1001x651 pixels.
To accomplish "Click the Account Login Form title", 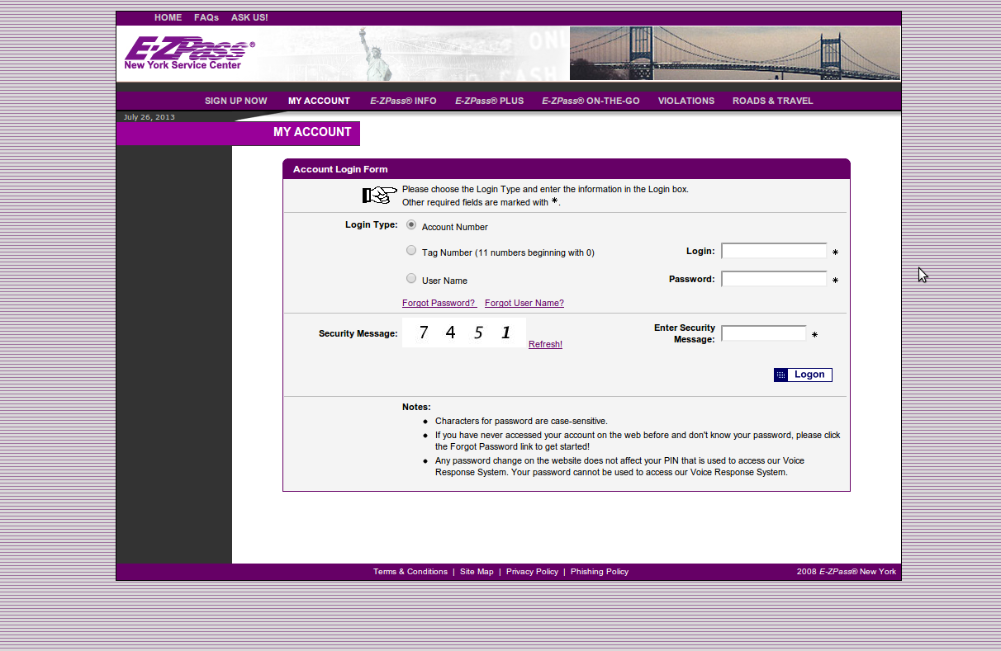I will (x=340, y=169).
